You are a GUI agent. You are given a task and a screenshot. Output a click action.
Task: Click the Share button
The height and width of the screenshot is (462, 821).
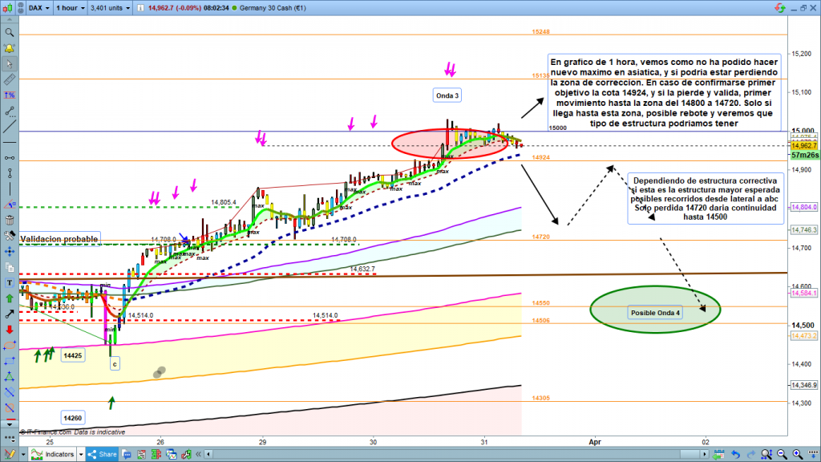coord(103,454)
